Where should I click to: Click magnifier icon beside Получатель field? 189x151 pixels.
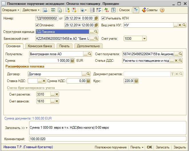(x=89, y=54)
